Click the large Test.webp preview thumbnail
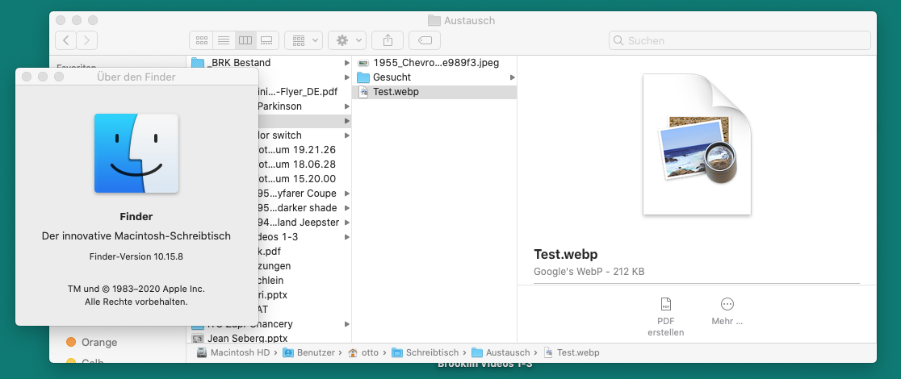Screen dimensions: 901x379 pos(697,145)
